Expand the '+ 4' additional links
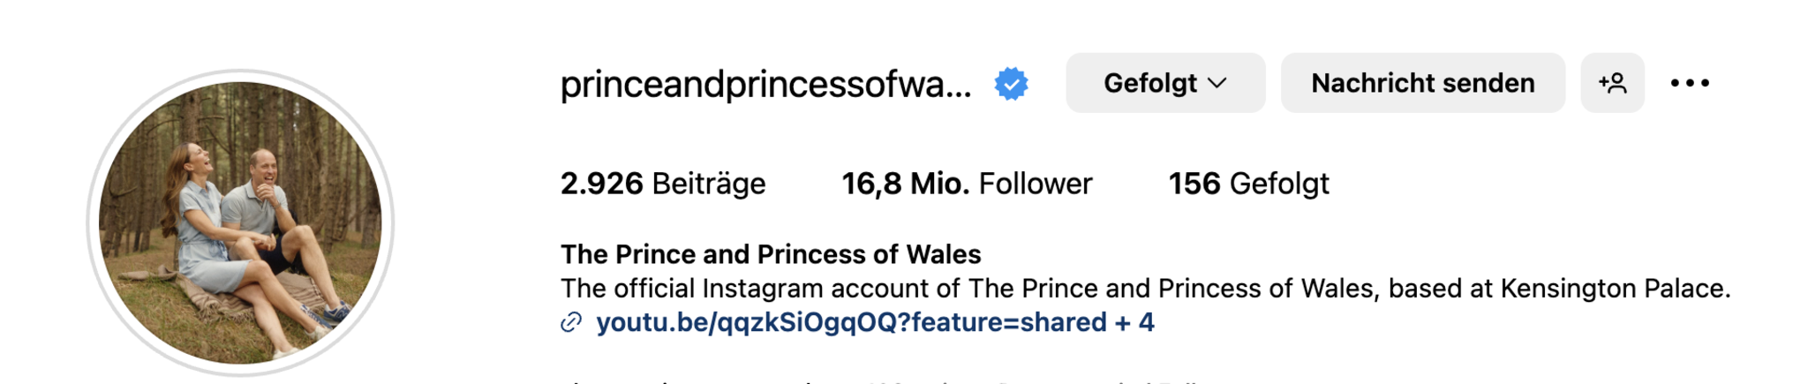 click(x=1135, y=323)
